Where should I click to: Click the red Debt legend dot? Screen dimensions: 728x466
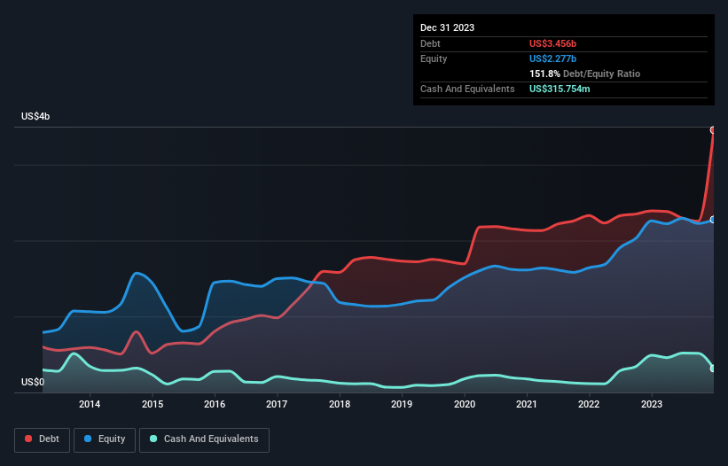tap(28, 439)
